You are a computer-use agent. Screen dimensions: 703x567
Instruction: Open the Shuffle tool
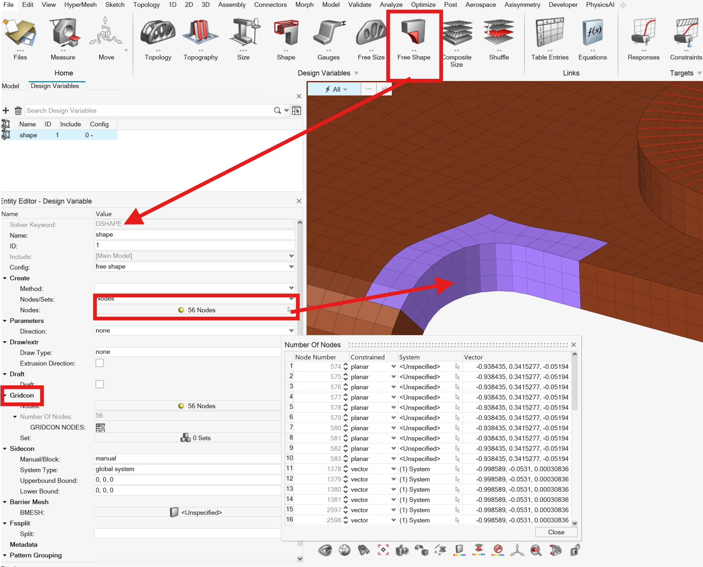[x=499, y=38]
